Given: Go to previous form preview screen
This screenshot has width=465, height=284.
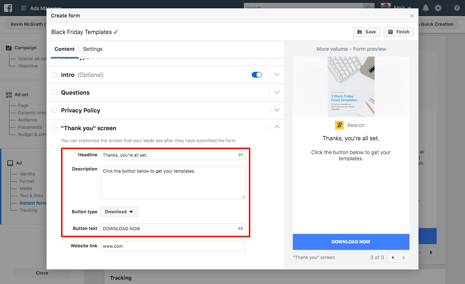Looking at the screenshot, I should pyautogui.click(x=393, y=258).
